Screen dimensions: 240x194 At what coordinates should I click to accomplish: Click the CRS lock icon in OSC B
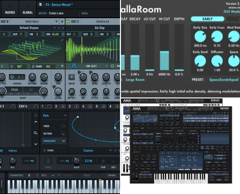pyautogui.click(x=63, y=34)
